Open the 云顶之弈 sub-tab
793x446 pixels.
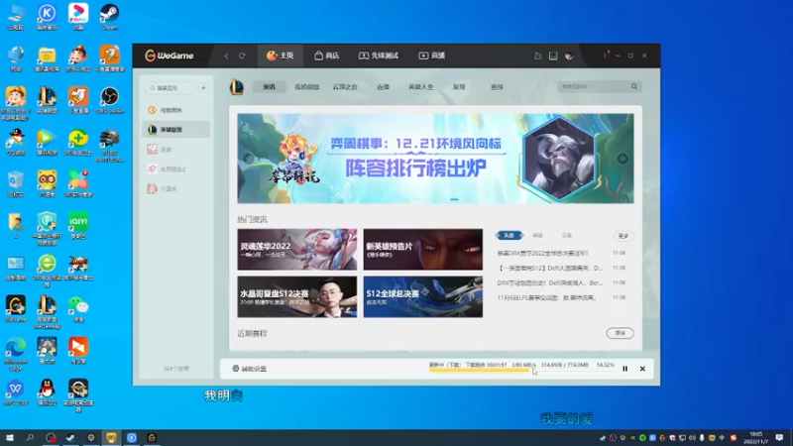click(x=345, y=87)
